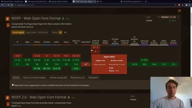Click the orange filter icon top right
This screenshot has height=108, width=192.
[x=179, y=11]
